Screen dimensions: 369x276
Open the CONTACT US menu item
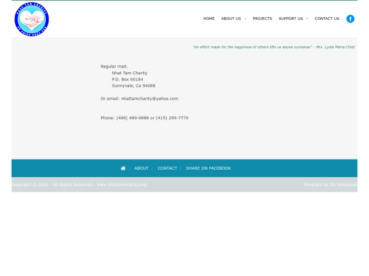[x=327, y=18]
